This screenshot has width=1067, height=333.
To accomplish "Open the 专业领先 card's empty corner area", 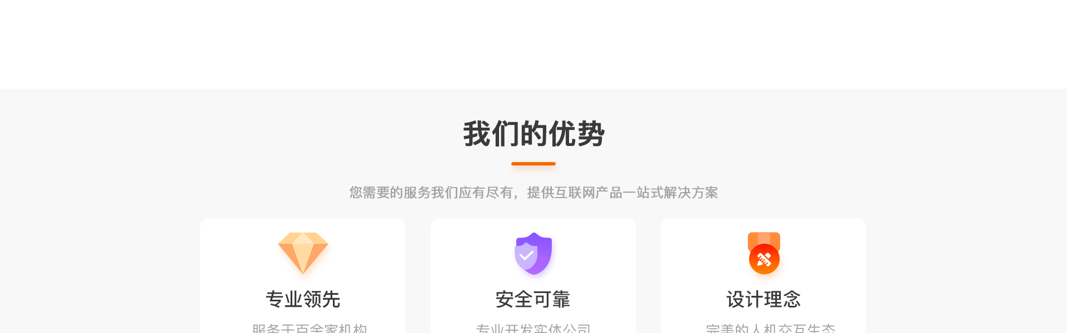I will click(x=228, y=244).
